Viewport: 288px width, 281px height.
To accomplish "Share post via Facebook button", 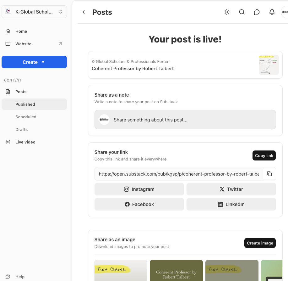I will pyautogui.click(x=139, y=204).
